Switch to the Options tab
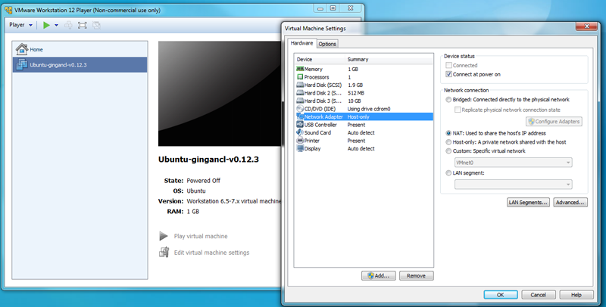606x307 pixels. click(x=327, y=44)
